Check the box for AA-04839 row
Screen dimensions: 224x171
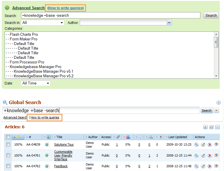click(x=8, y=144)
